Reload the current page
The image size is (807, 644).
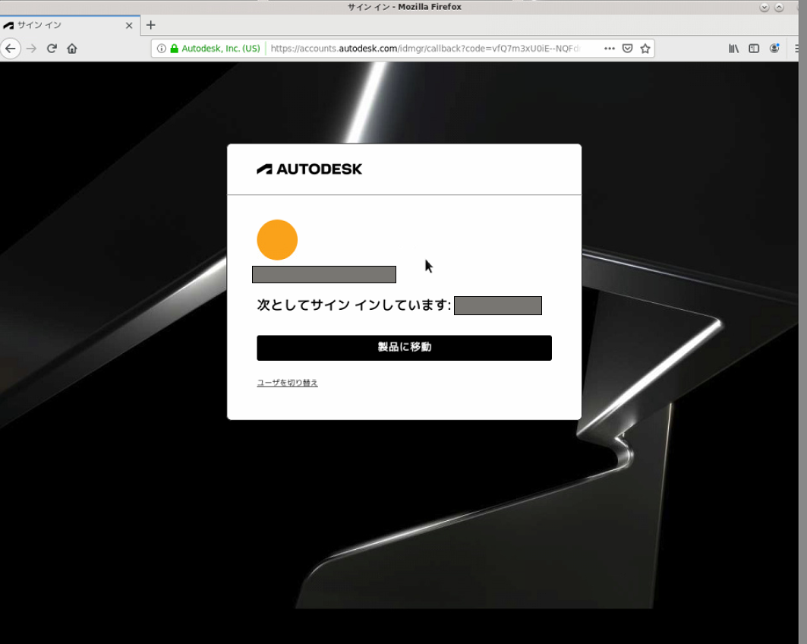[x=52, y=49]
